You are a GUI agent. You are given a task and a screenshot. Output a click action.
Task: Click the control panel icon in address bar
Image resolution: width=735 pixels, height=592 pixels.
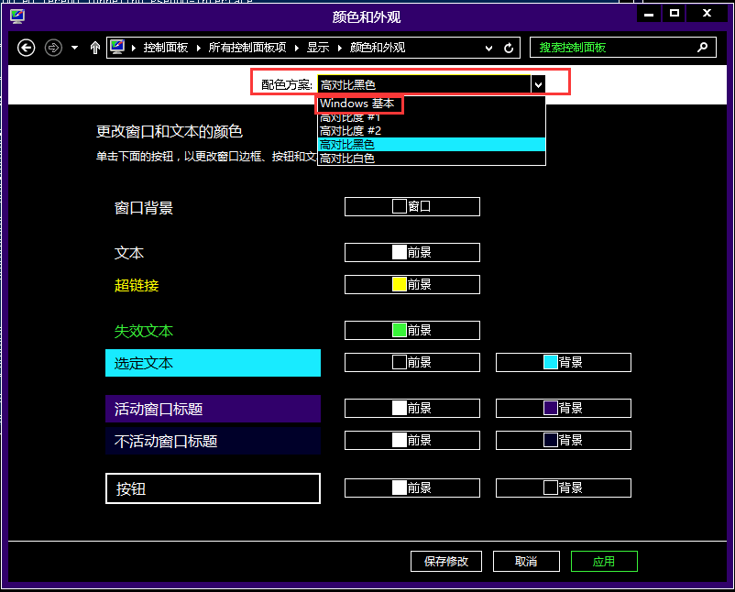pyautogui.click(x=117, y=48)
